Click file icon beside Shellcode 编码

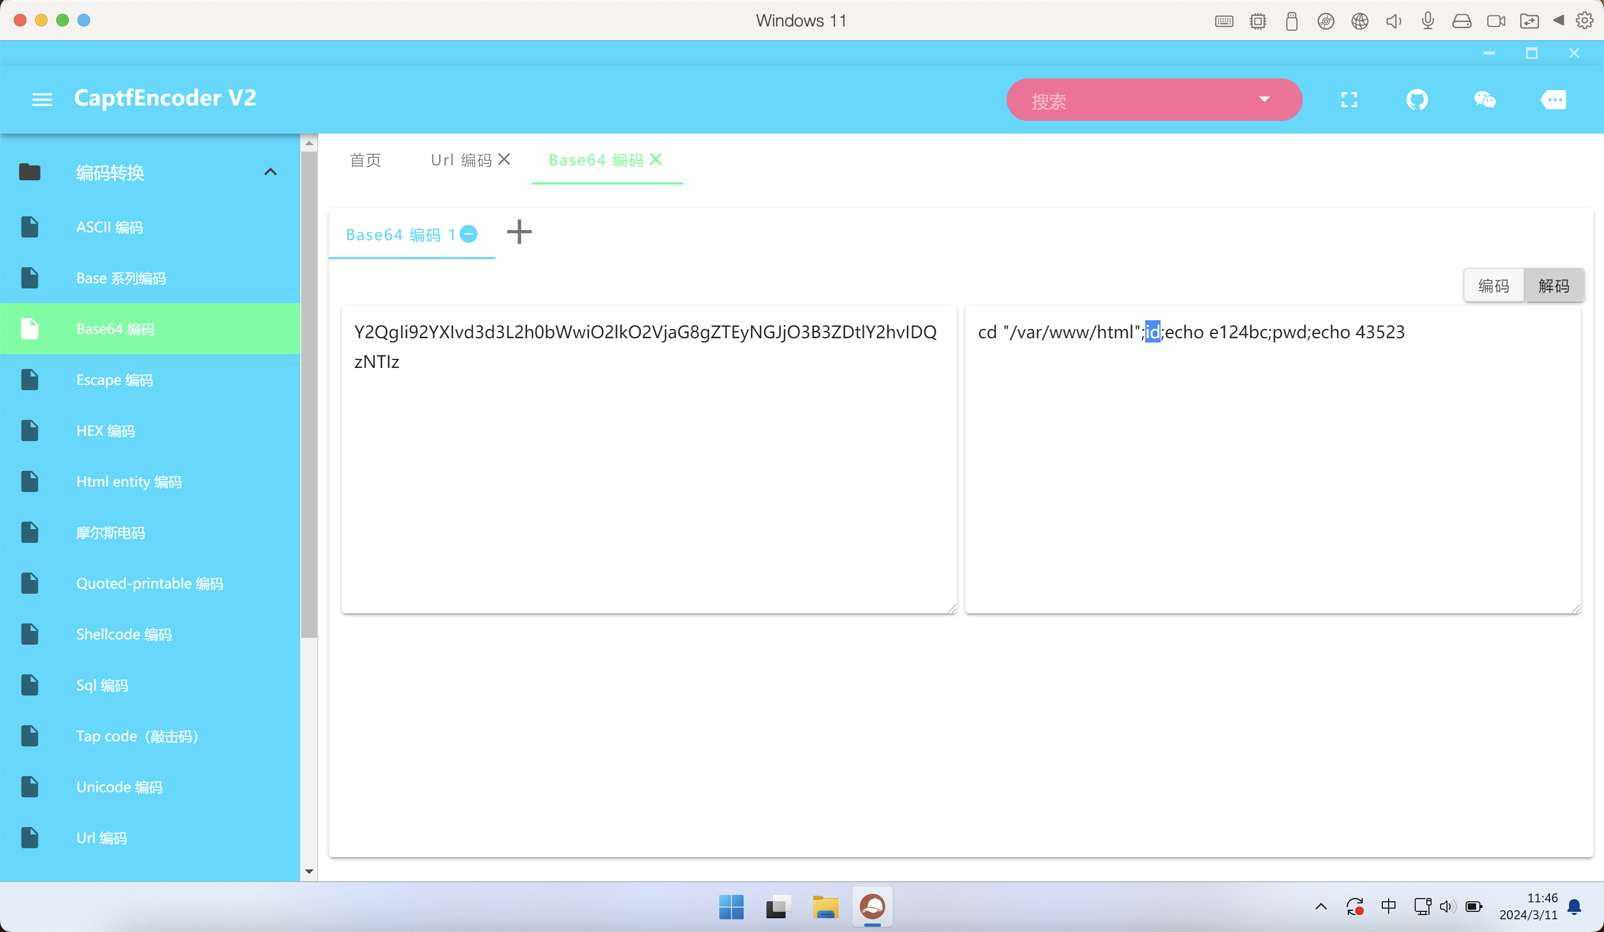30,634
